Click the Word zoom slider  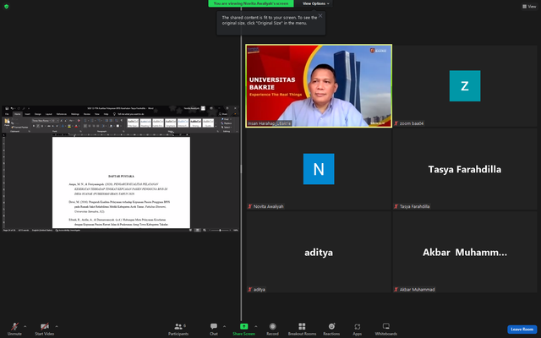pyautogui.click(x=220, y=230)
